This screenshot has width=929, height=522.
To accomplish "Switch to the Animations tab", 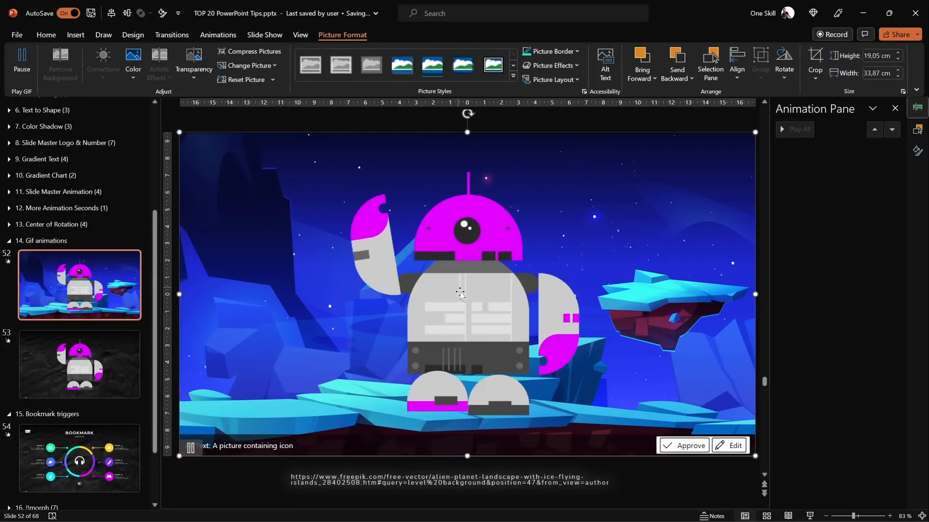I will [218, 35].
